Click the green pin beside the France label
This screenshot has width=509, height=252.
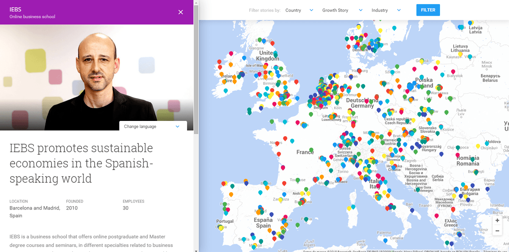point(311,150)
